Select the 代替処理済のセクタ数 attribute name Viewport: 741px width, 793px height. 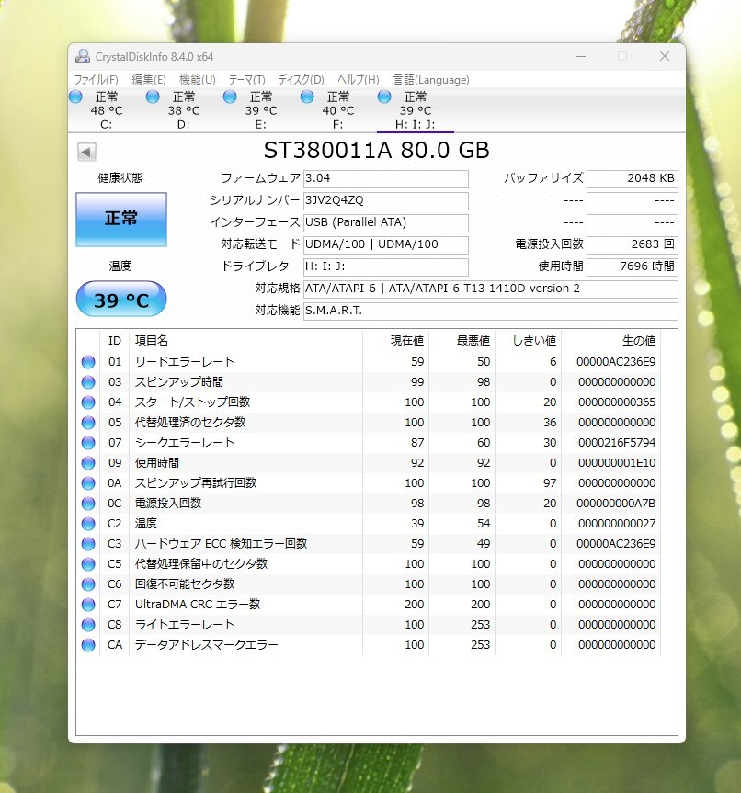point(190,423)
